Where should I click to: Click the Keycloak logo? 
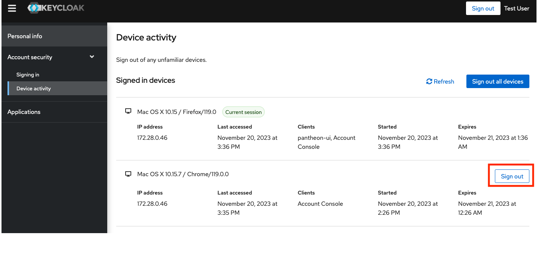pos(56,8)
